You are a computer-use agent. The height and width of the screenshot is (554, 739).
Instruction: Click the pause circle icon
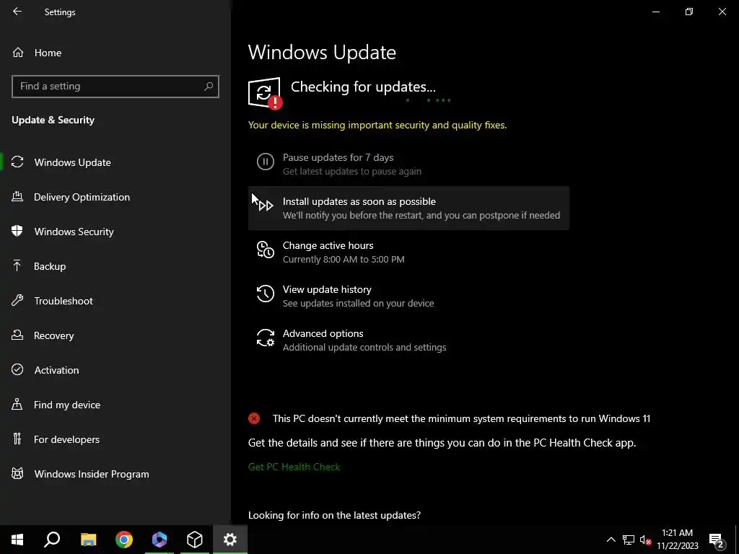pyautogui.click(x=266, y=162)
